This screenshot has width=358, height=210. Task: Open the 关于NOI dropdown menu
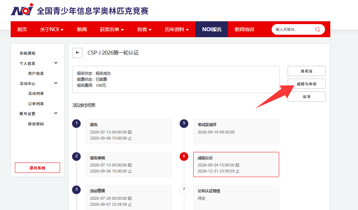point(51,29)
